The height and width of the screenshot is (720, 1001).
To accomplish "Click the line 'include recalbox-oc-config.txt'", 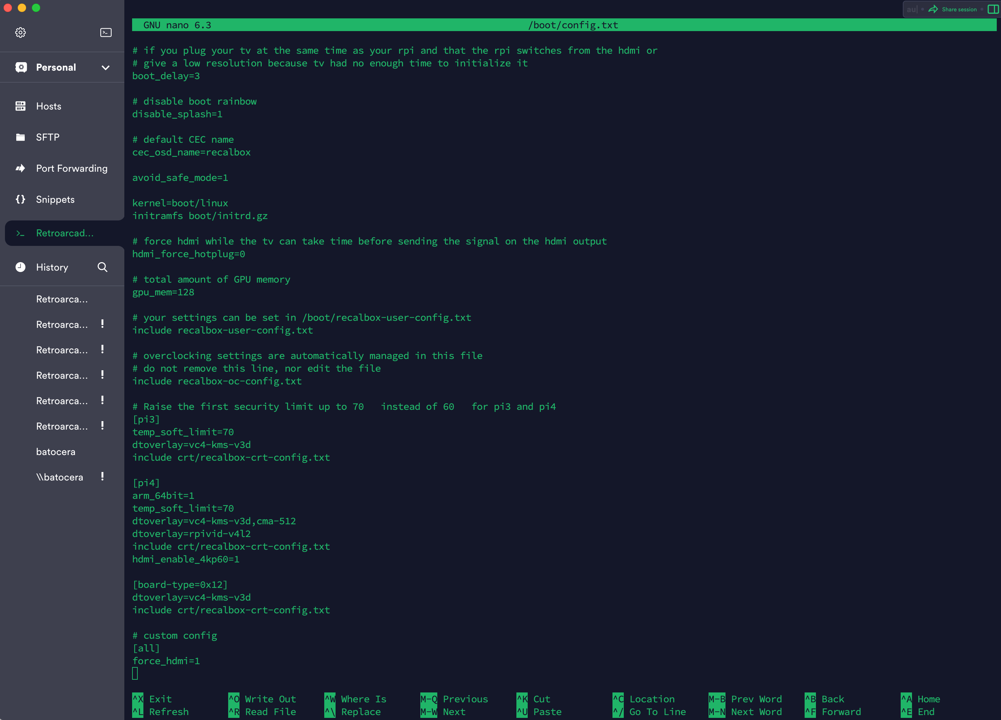I will click(217, 381).
